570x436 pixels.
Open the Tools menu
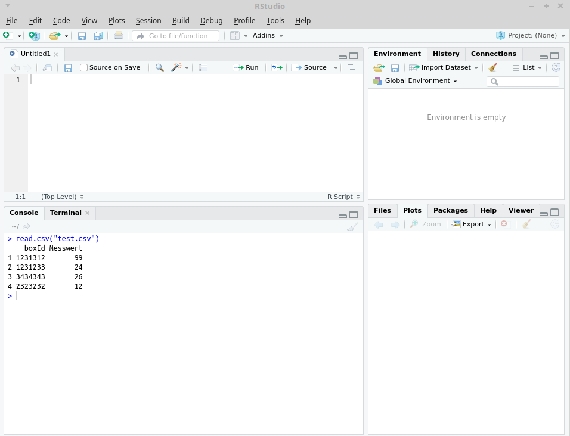(275, 21)
